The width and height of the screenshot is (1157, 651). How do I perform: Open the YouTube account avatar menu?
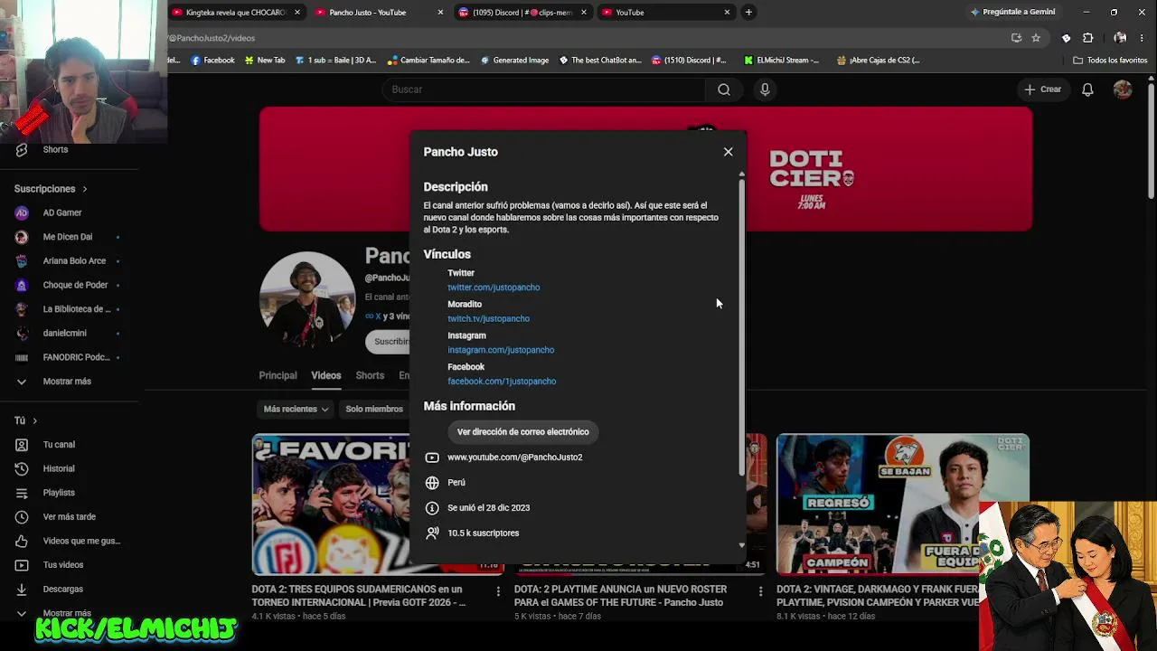[x=1123, y=90]
